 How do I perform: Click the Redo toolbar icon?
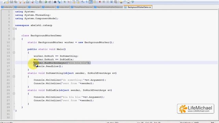[50, 2]
